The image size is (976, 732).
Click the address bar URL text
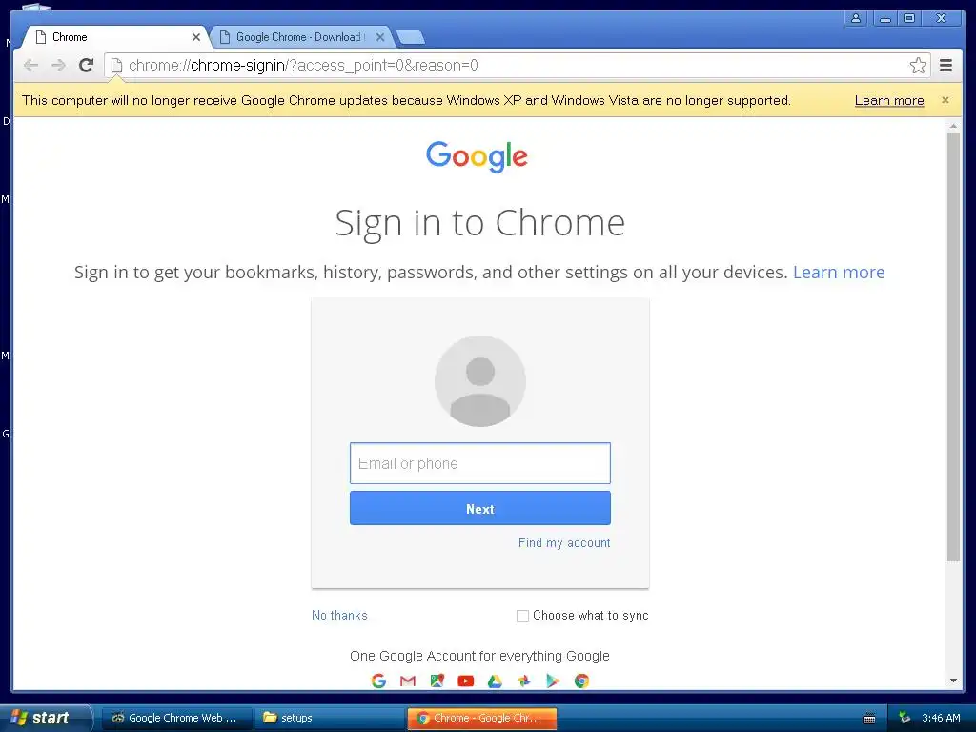point(303,66)
